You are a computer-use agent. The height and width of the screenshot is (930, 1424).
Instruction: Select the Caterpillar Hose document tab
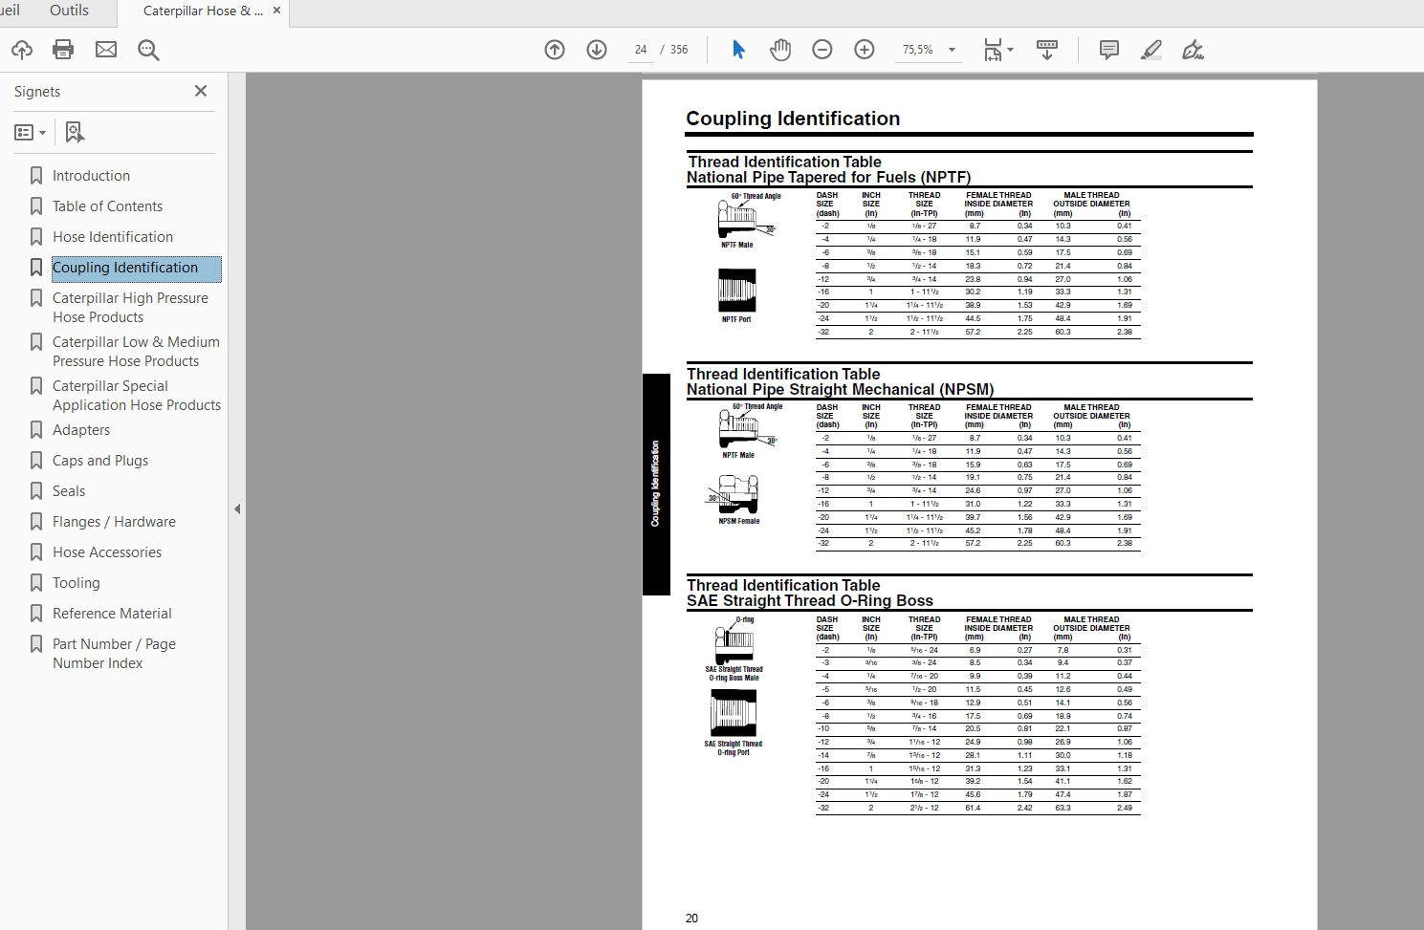tap(203, 11)
